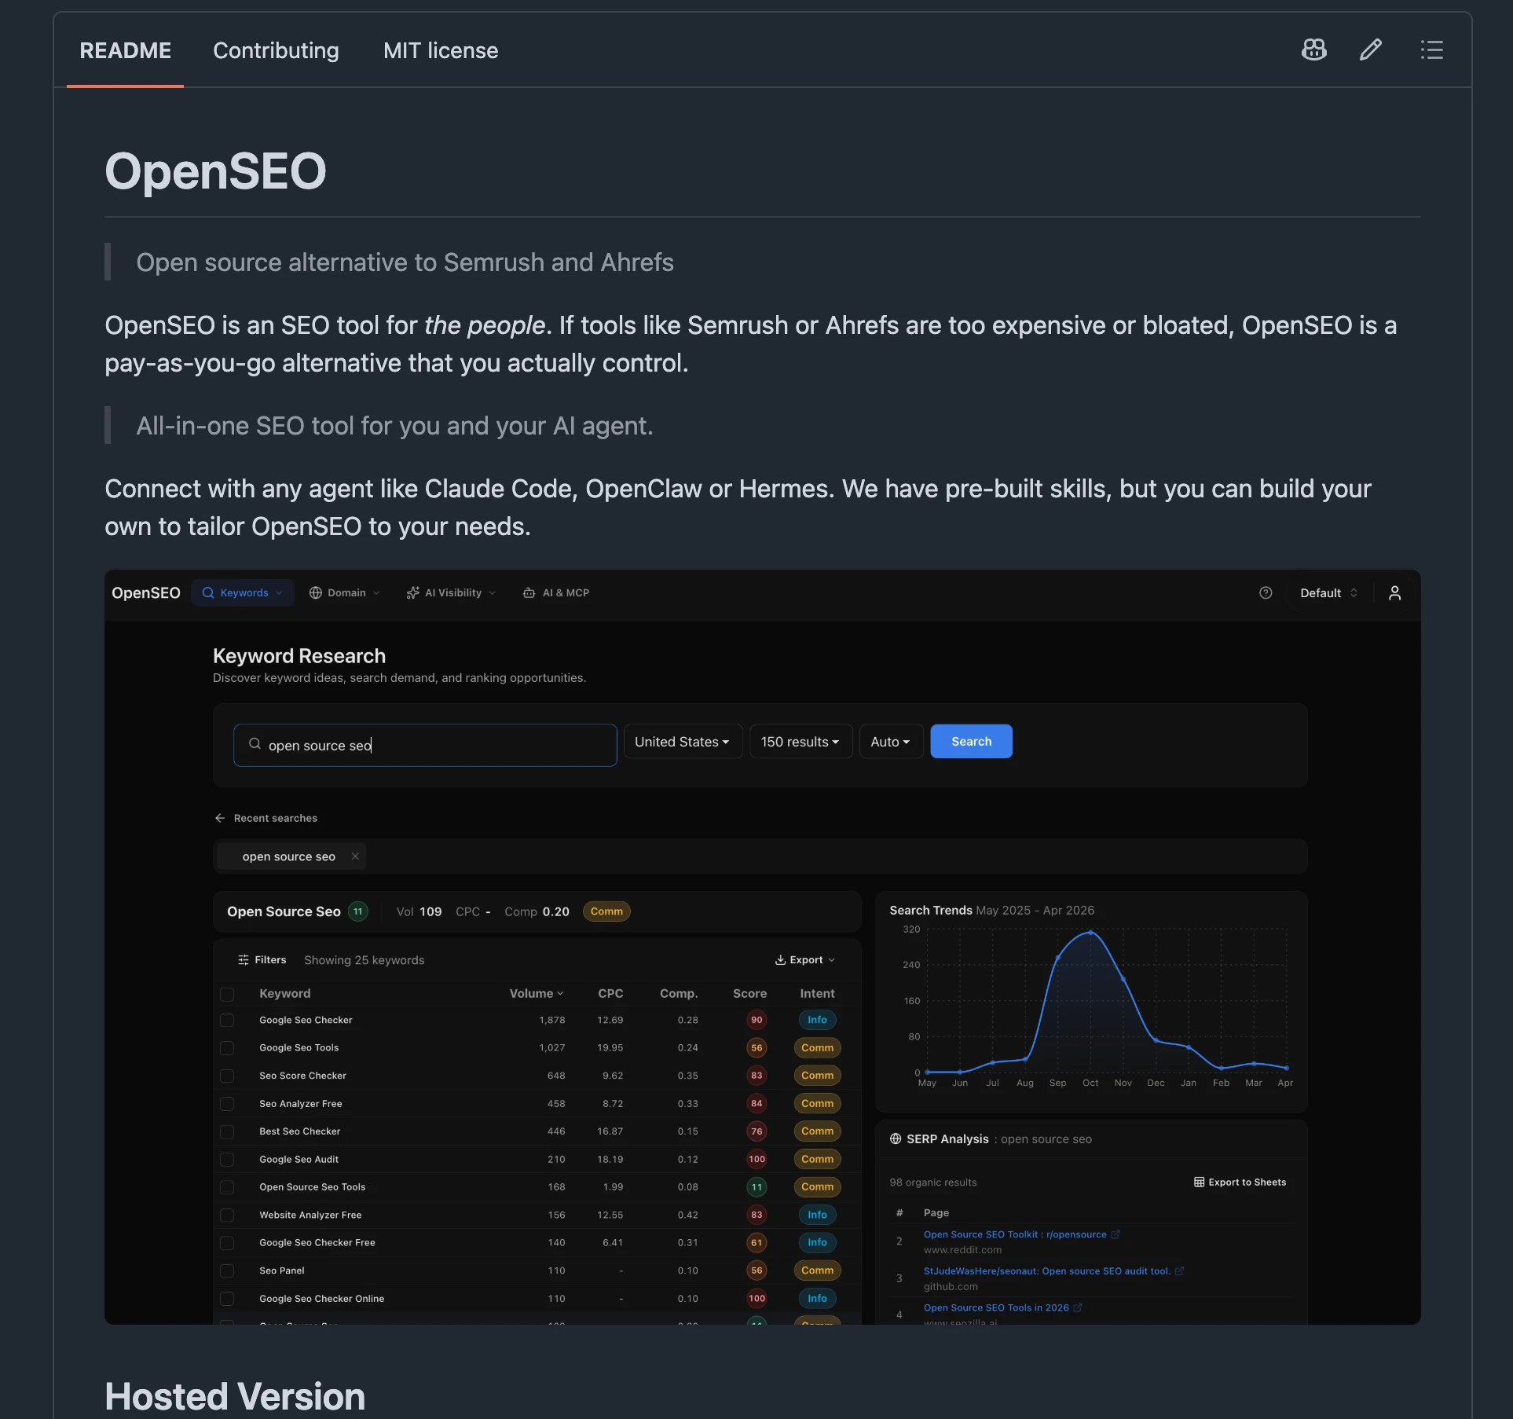Switch to the MIT license tab
The image size is (1513, 1419).
pyautogui.click(x=441, y=50)
